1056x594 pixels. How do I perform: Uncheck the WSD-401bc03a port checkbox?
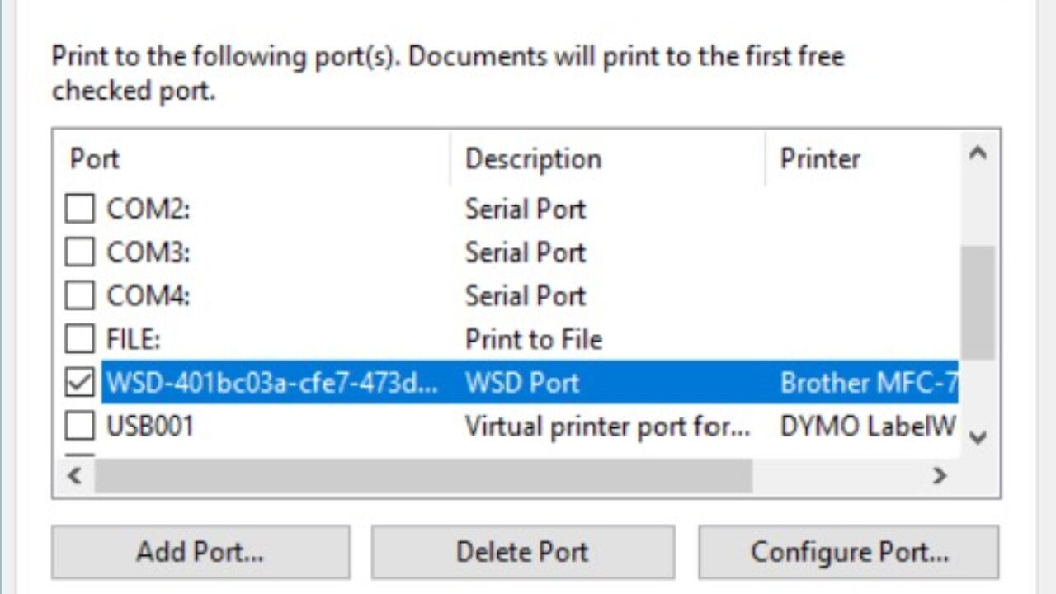pyautogui.click(x=79, y=383)
